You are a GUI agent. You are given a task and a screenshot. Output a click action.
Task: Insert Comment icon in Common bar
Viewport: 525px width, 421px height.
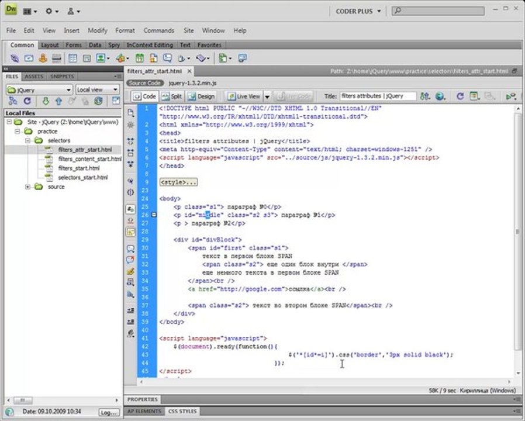pos(167,58)
